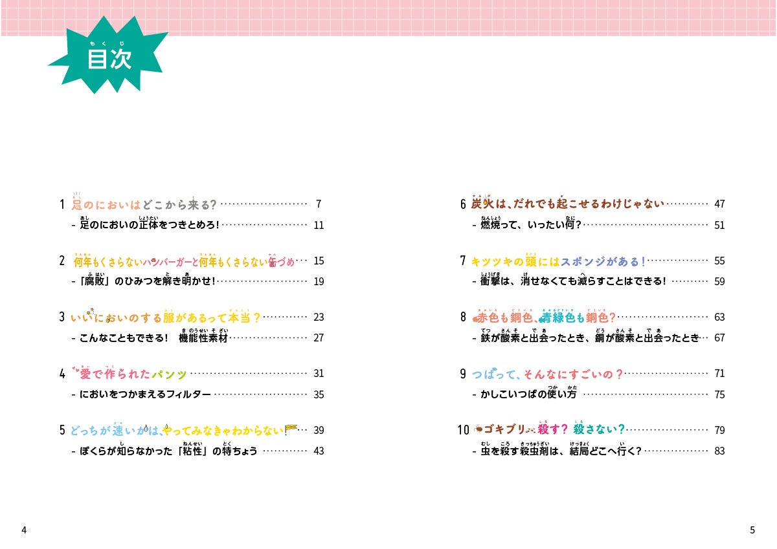Click chapter number 10 label

pyautogui.click(x=464, y=430)
